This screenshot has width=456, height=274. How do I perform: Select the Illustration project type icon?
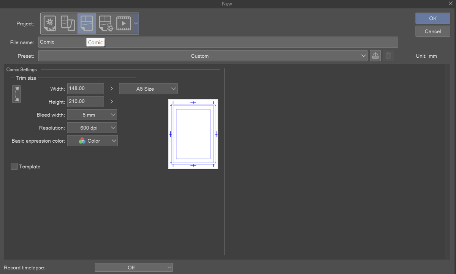point(50,24)
